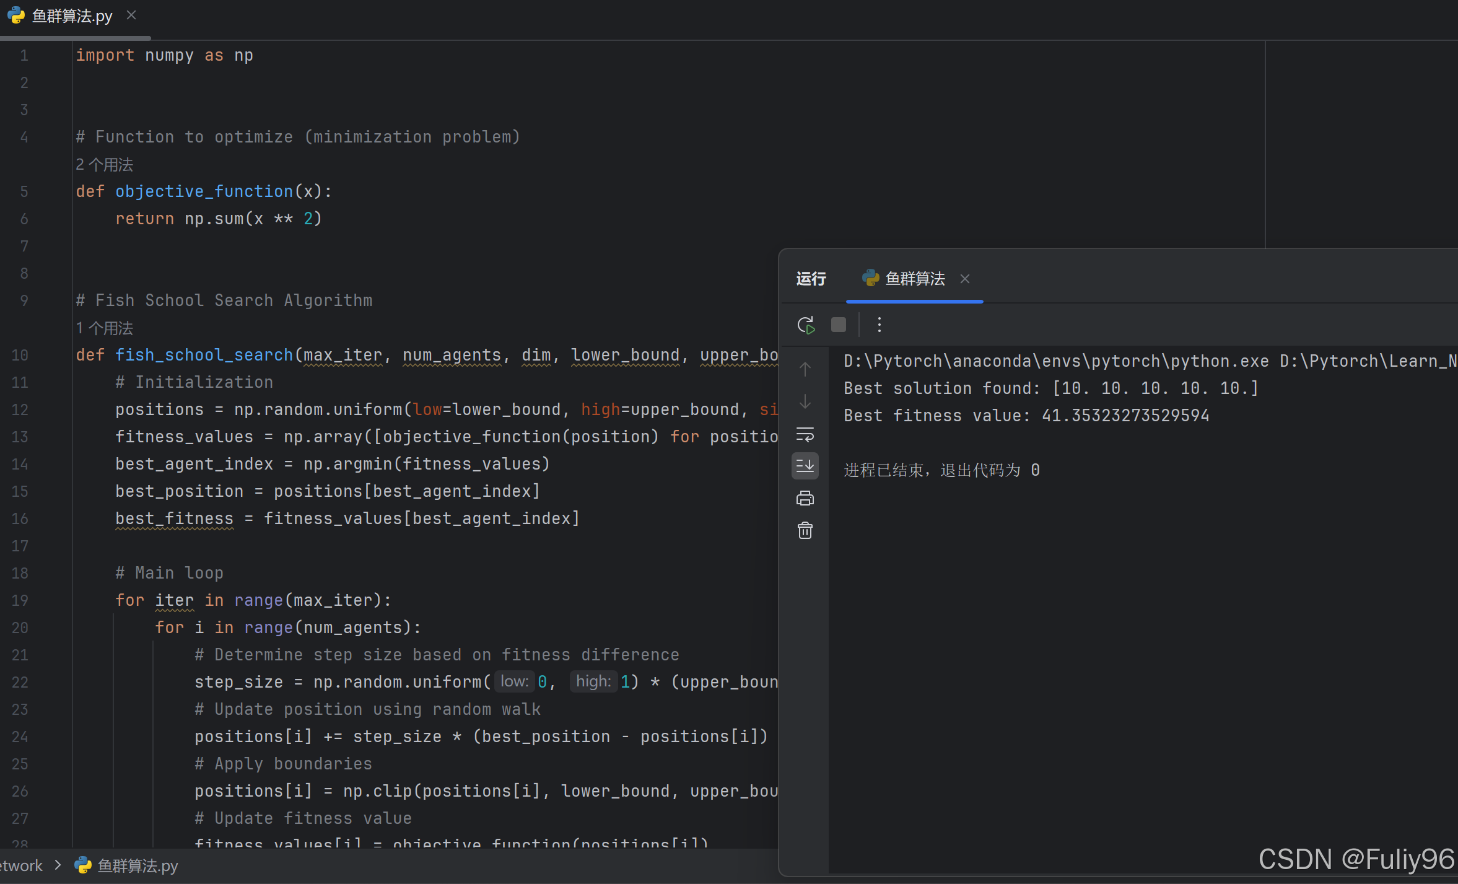Click line number 19 in the gutter
The image size is (1458, 884).
click(20, 600)
